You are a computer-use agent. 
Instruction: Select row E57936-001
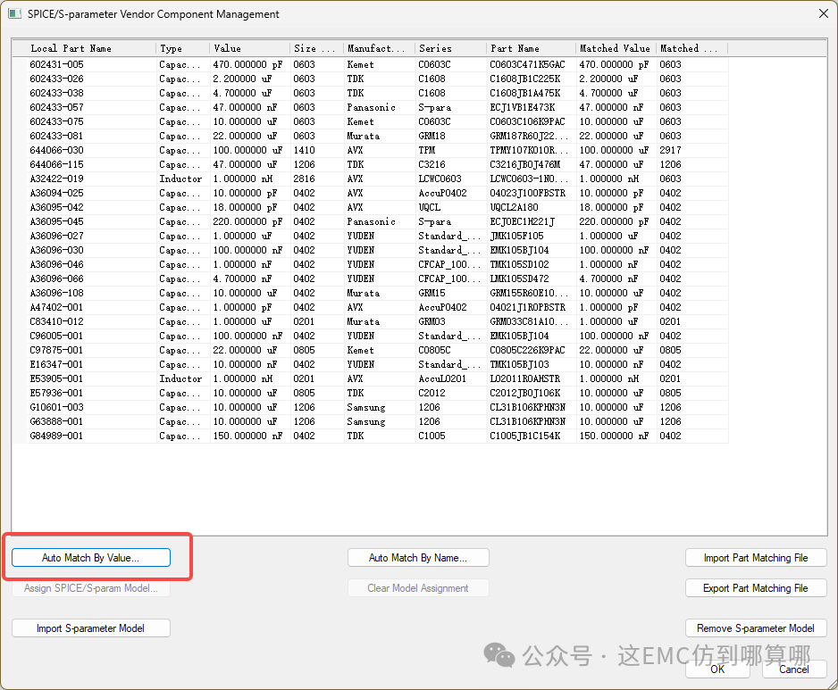pos(371,393)
